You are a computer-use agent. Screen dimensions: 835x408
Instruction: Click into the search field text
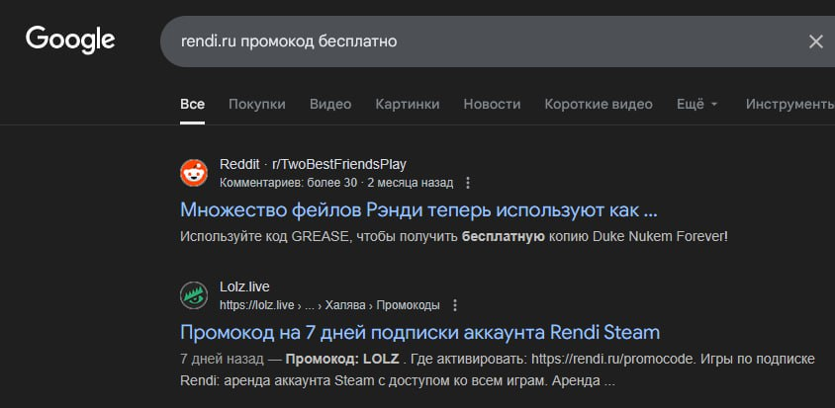coord(289,41)
